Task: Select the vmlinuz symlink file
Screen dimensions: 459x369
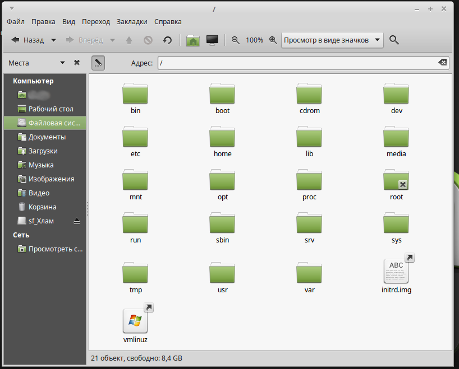Action: coord(135,320)
